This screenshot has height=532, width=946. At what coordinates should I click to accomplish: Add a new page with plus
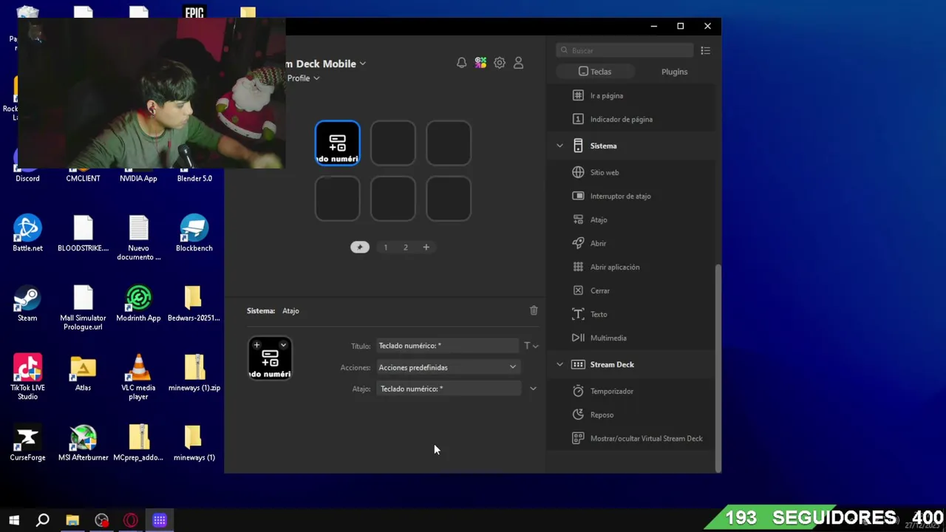pyautogui.click(x=426, y=247)
